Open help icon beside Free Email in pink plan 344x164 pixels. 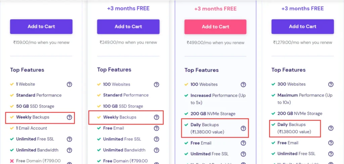tap(243, 143)
